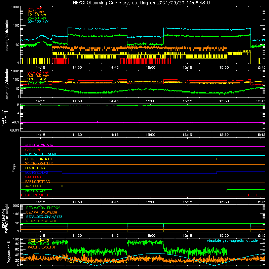Viewport: 269px width, 269px height.
Task: Click the SC_IN_SUNLIGHT flag label
Action: click(x=39, y=159)
